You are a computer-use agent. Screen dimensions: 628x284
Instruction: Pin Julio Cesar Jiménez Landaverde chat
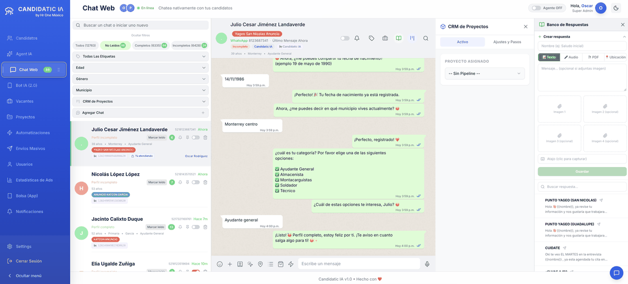187,138
